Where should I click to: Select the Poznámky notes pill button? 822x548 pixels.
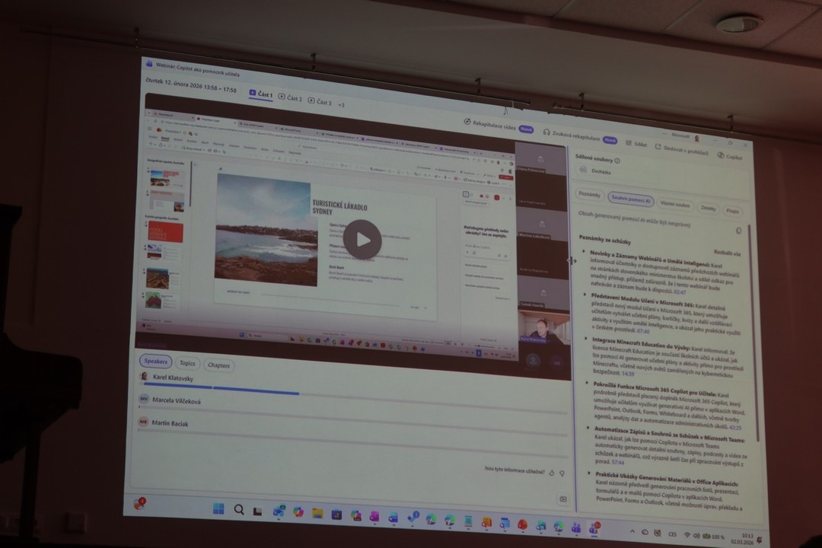point(589,195)
